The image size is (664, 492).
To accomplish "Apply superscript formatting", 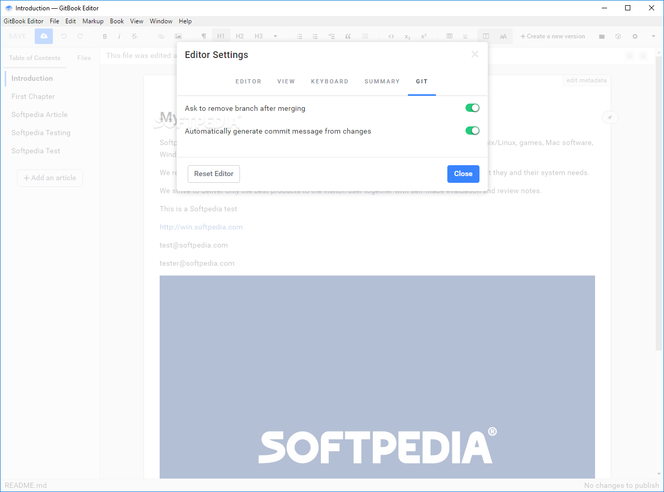I will pos(423,36).
